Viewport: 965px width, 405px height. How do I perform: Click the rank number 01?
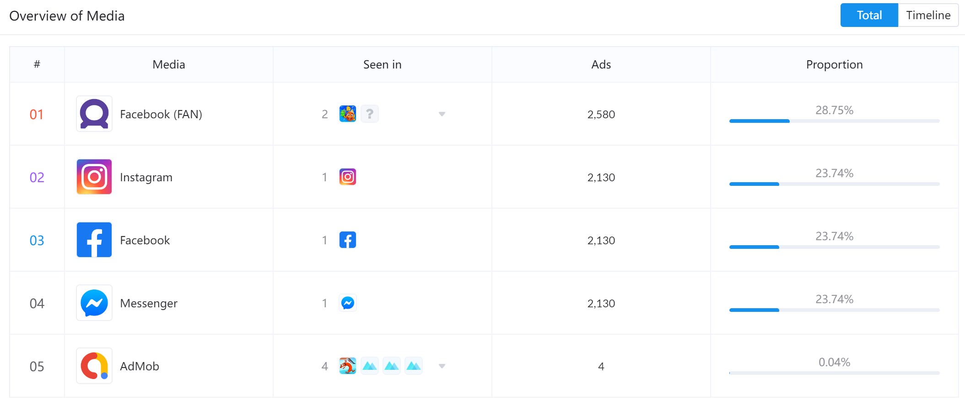37,114
